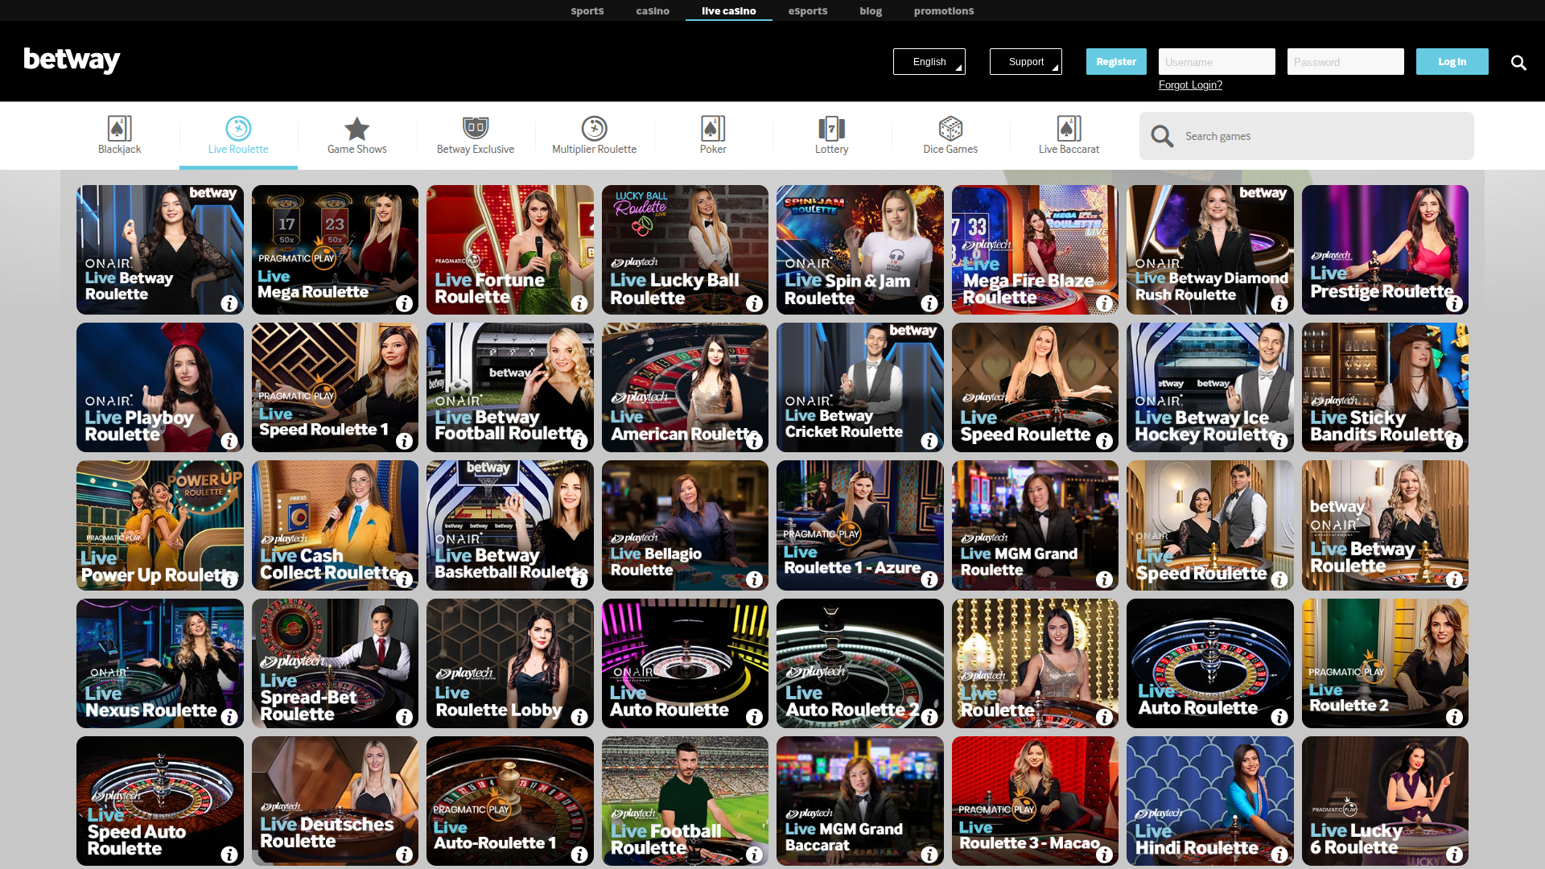The height and width of the screenshot is (869, 1545).
Task: Open Live Betway Basketball Roulette game
Action: [510, 525]
